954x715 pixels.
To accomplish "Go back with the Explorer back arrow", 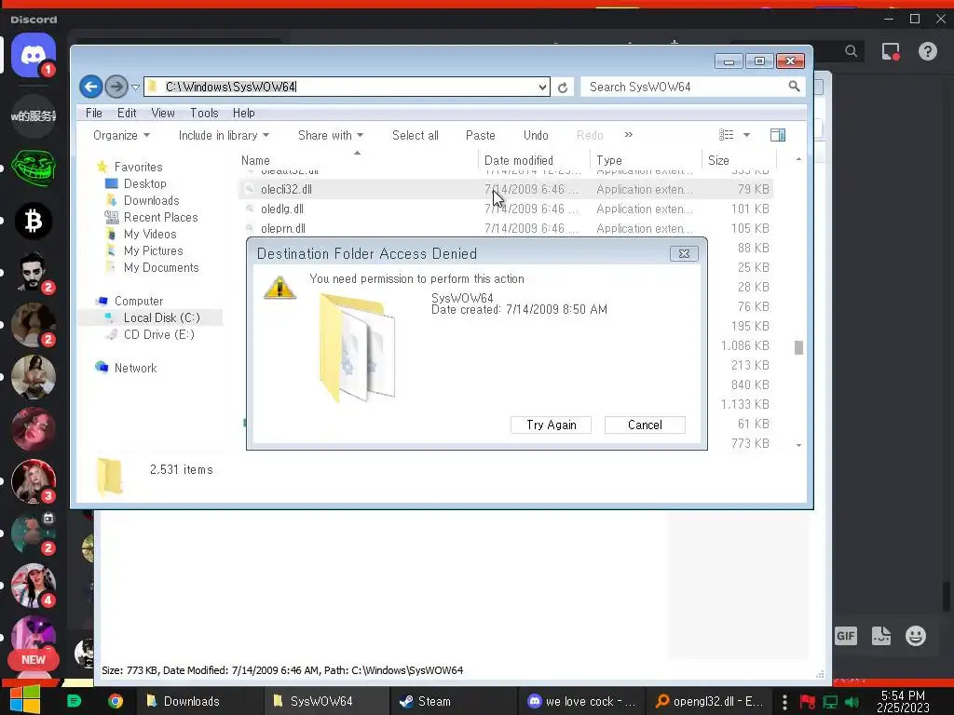I will click(90, 87).
